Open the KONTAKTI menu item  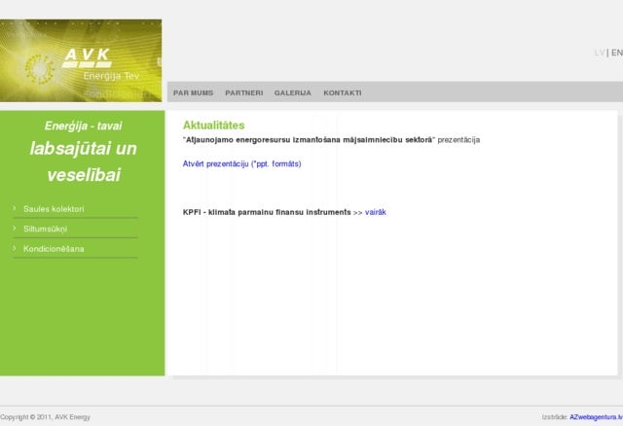[343, 93]
